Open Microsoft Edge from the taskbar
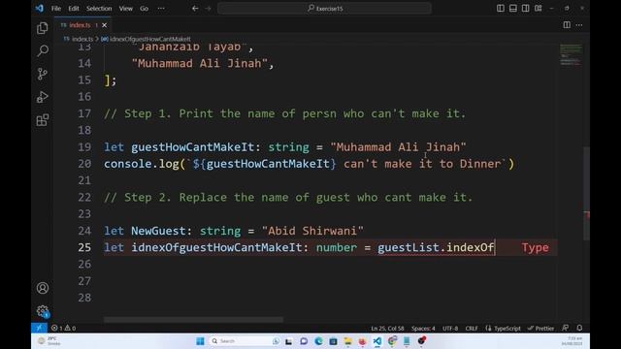621x349 pixels. [x=318, y=341]
